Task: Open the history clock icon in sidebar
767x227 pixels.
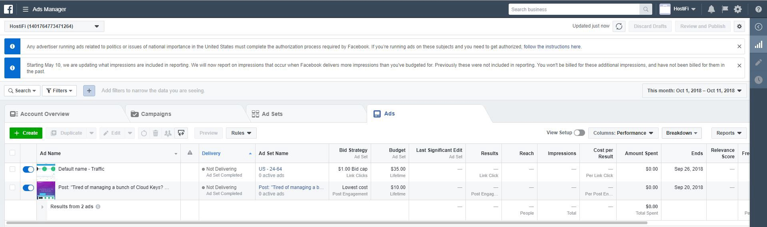Action: (x=758, y=80)
